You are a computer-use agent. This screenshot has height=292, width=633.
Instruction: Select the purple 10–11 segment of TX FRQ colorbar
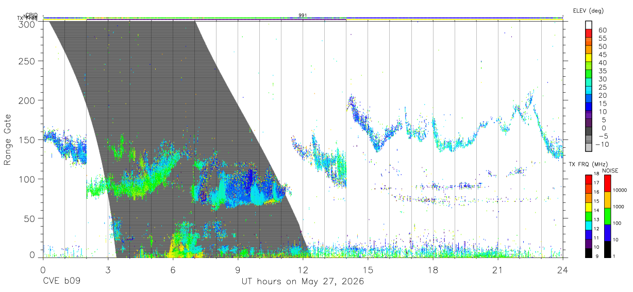click(x=589, y=243)
